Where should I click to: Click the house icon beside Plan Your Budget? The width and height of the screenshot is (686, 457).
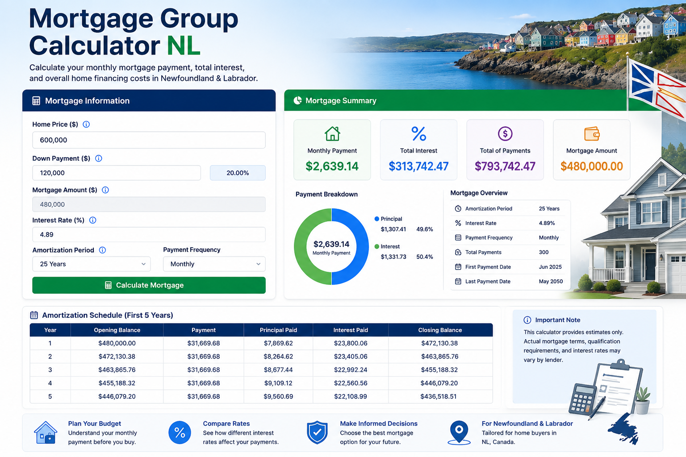point(46,432)
